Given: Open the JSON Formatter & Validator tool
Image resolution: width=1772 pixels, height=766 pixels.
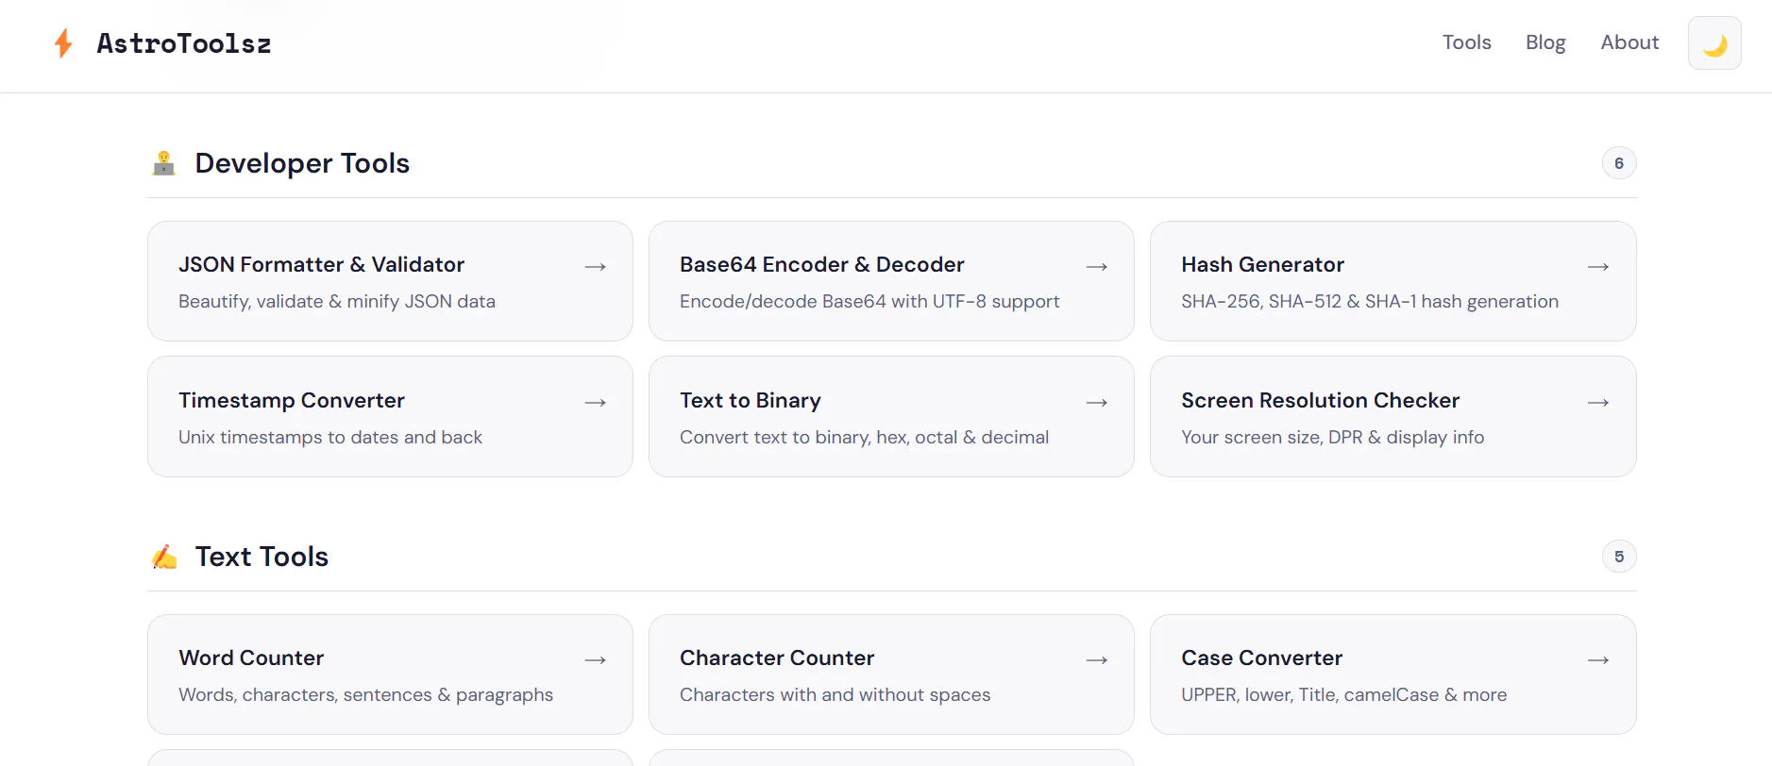Looking at the screenshot, I should [x=390, y=281].
